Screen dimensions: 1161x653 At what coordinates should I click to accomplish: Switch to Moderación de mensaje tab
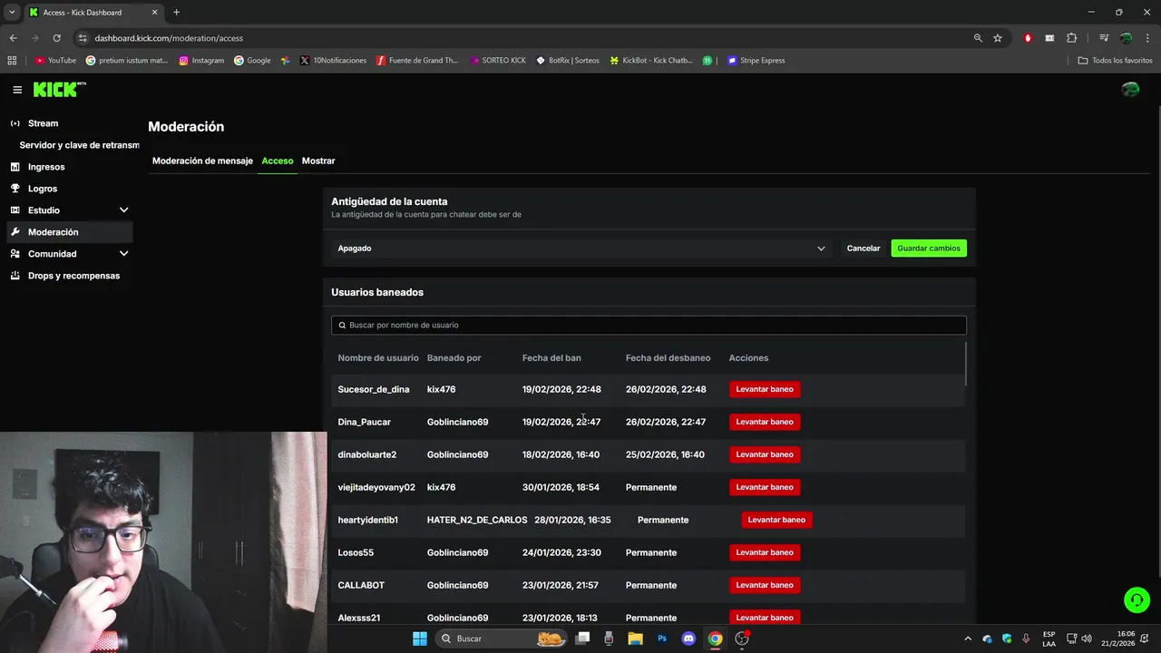202,161
